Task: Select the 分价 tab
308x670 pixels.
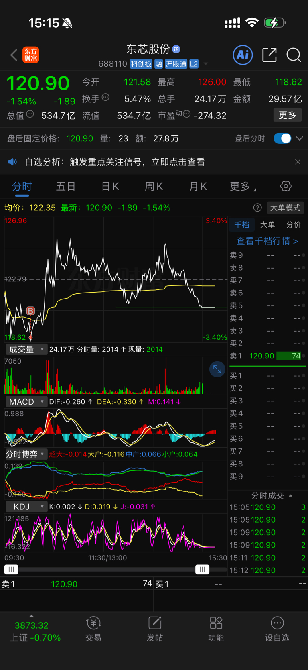Action: click(x=293, y=225)
